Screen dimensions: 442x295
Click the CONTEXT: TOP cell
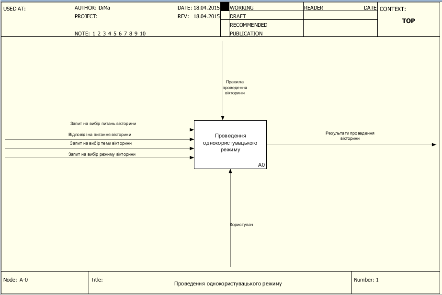point(408,20)
